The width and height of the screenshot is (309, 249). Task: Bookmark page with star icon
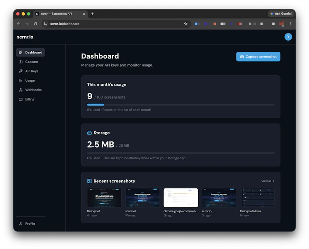click(186, 24)
